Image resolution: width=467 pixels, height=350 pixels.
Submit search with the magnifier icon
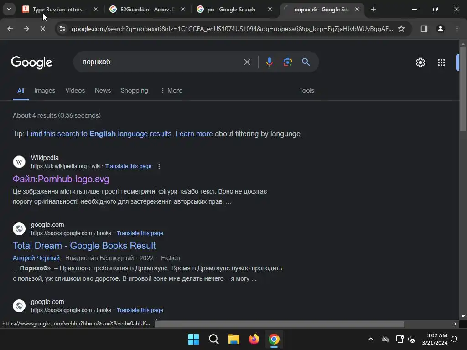tap(306, 62)
